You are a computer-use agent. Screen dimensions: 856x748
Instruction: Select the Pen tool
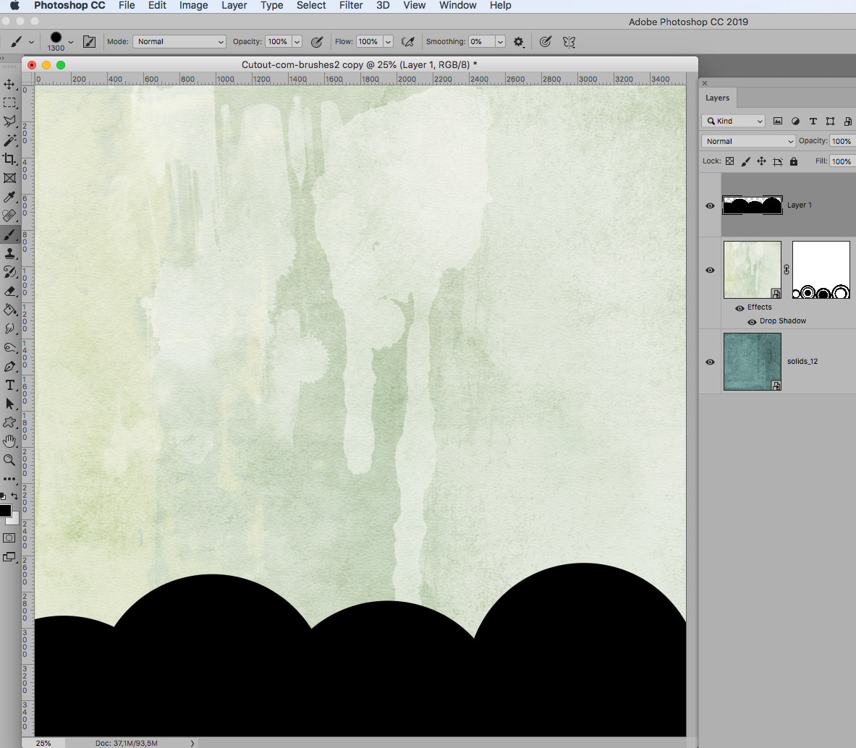9,366
